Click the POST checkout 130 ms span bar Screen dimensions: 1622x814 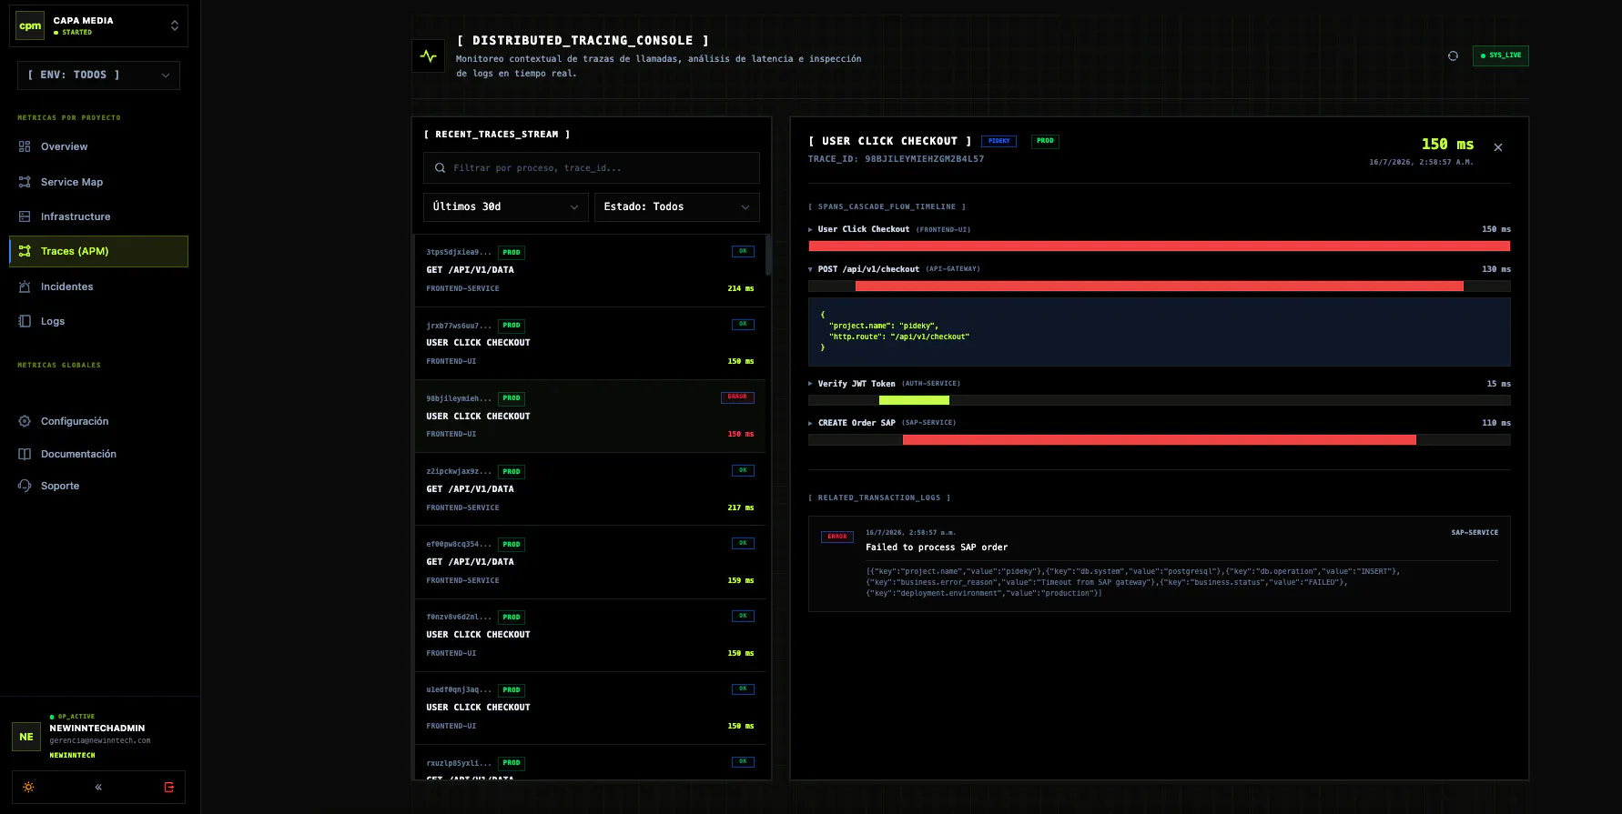1159,286
